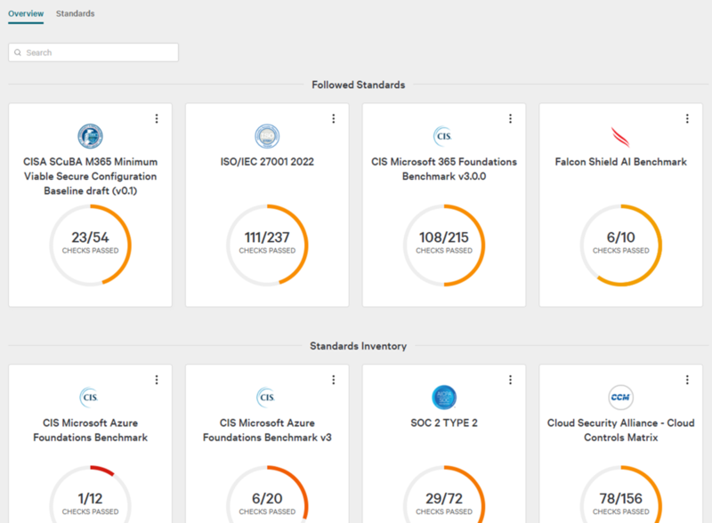The image size is (712, 523).
Task: Click the 1/12 checks passed red progress ring
Action: tap(91, 494)
